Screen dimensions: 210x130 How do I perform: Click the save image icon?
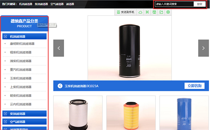coord(154,12)
